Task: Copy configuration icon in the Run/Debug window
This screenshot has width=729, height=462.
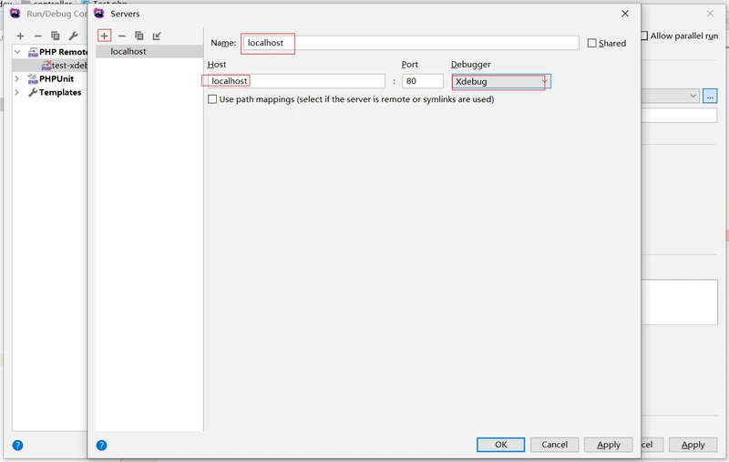Action: click(x=56, y=36)
